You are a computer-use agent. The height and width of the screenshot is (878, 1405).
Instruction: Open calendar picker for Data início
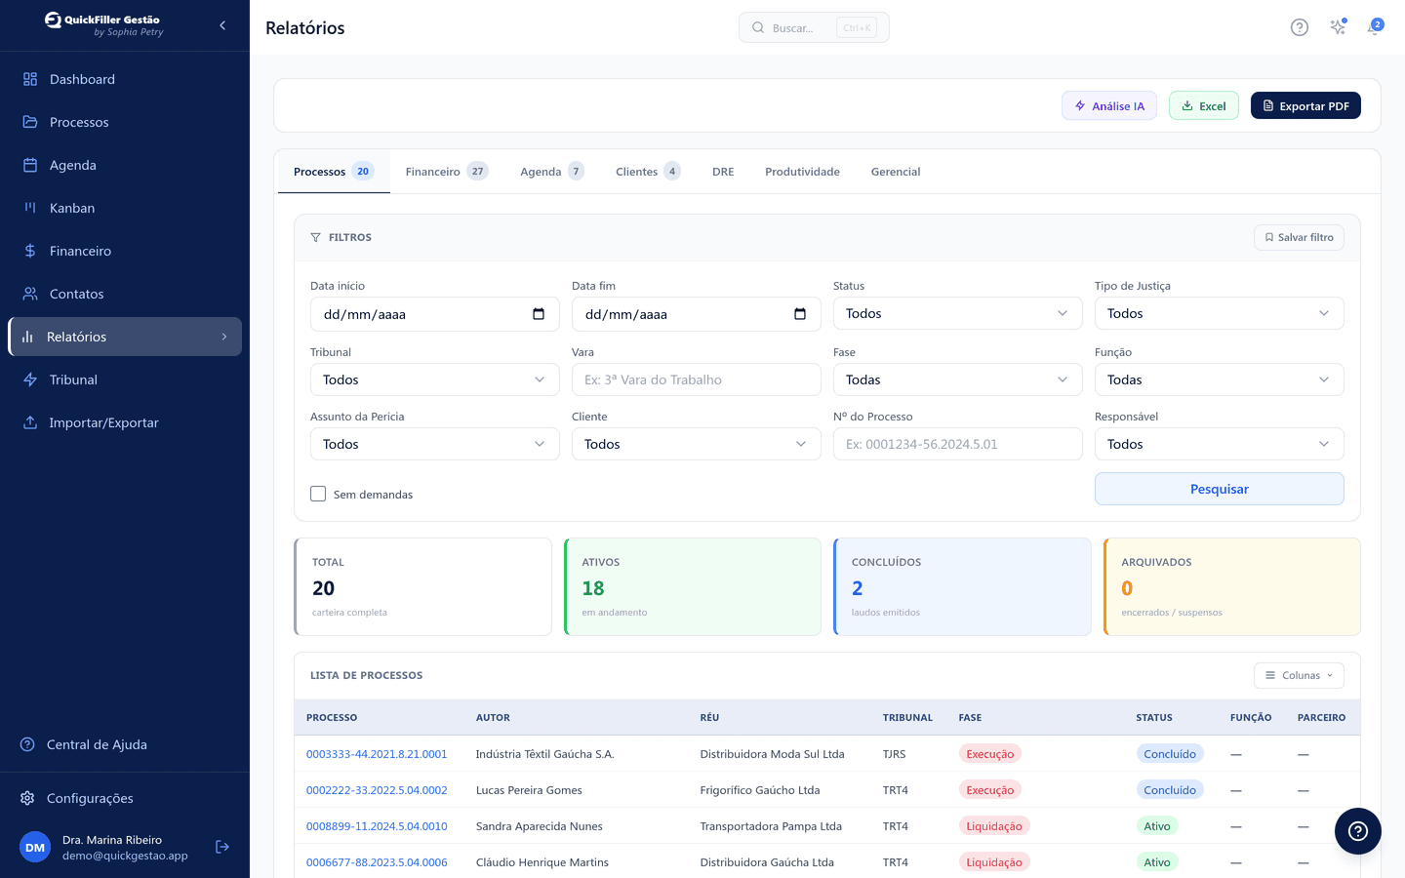[539, 314]
